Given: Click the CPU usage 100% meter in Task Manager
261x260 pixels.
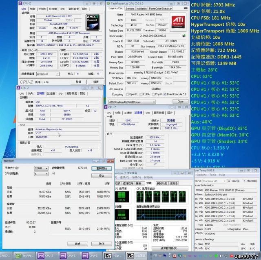Looking at the screenshot, I should click(x=122, y=197).
